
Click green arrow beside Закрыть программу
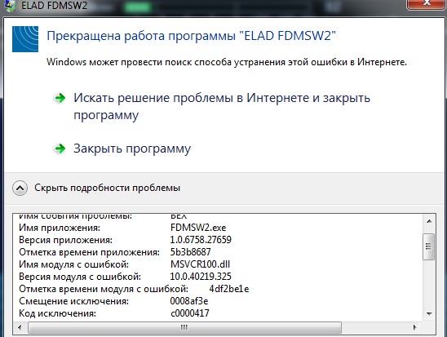click(x=60, y=149)
